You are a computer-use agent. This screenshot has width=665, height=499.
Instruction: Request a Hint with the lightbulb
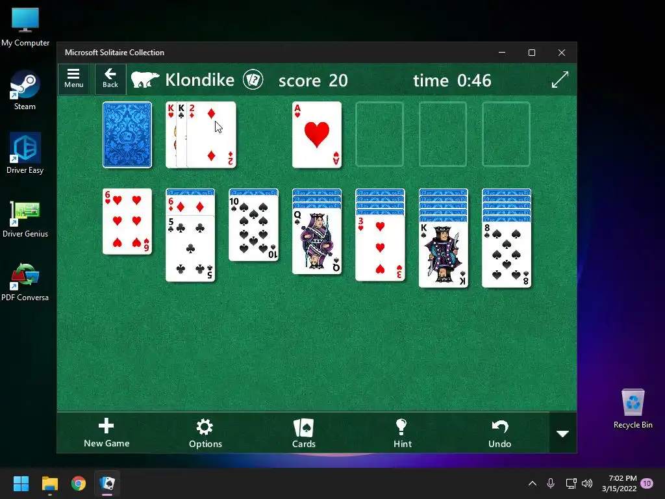402,433
